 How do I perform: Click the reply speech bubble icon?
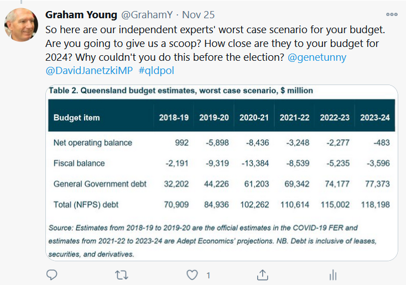pyautogui.click(x=52, y=275)
